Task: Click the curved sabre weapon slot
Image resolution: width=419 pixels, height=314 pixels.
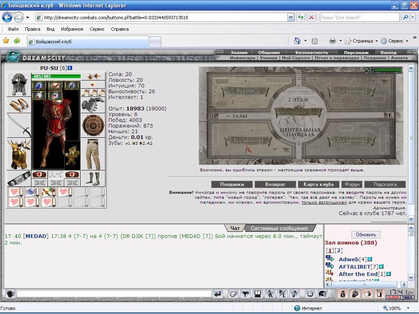Action: point(19,126)
